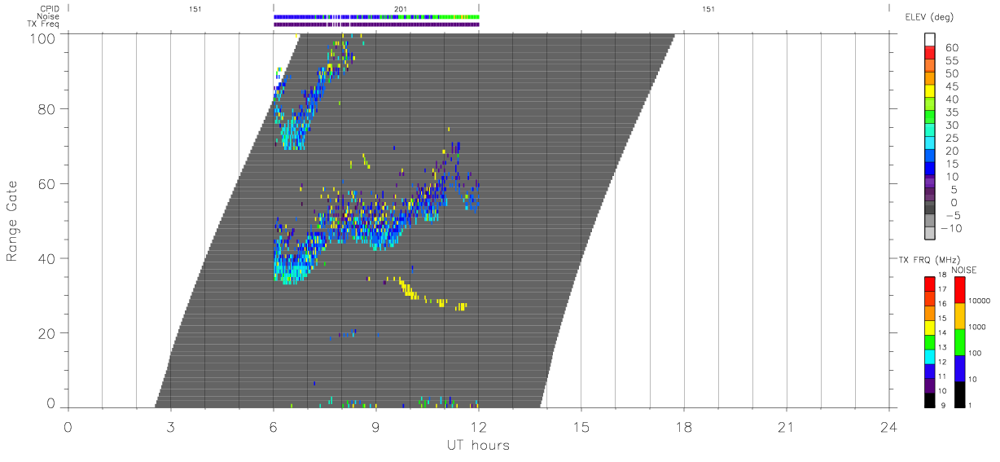This screenshot has width=1000, height=462.
Task: Click the '100' label on NOISE scale
Action: tap(977, 353)
